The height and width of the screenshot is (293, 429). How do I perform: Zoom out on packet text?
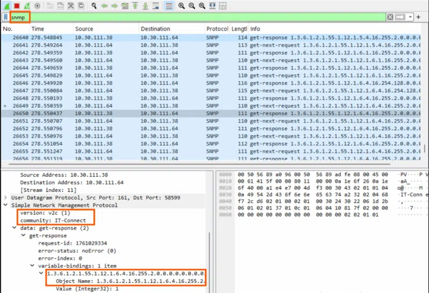tap(192, 6)
